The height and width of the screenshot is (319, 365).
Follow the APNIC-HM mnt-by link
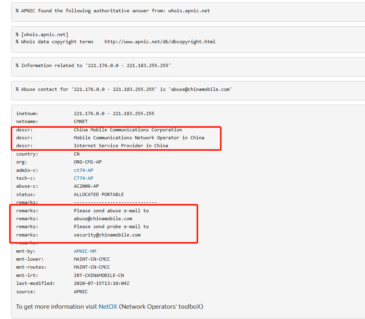click(85, 251)
